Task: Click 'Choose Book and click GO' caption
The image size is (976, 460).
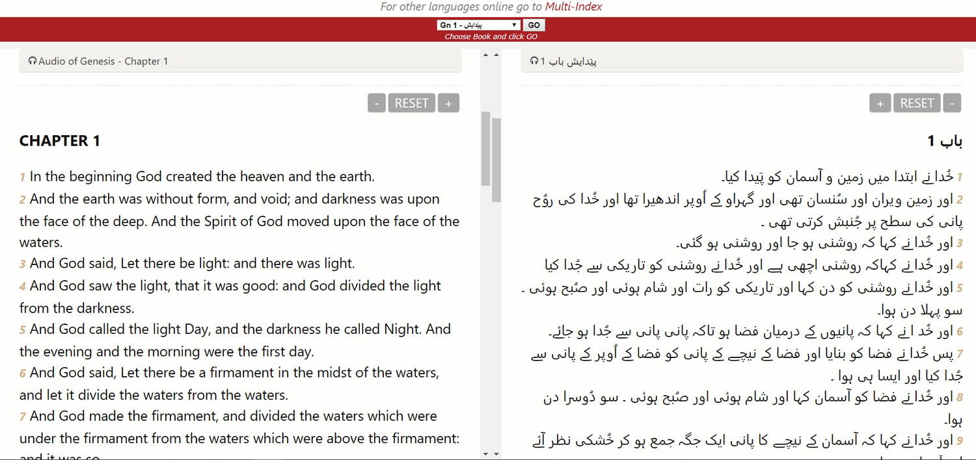Action: point(491,37)
